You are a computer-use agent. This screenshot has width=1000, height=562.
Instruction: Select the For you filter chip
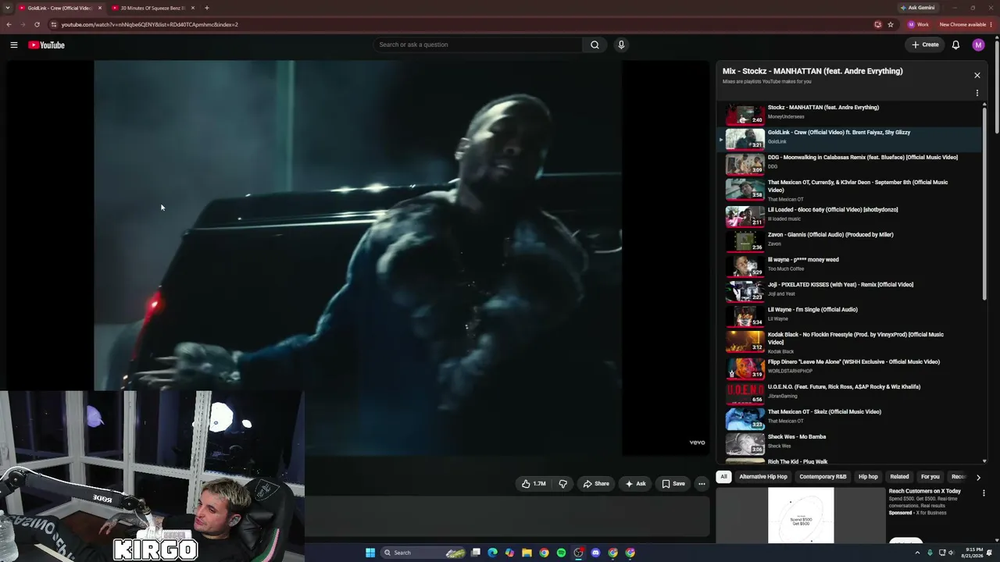pos(930,477)
